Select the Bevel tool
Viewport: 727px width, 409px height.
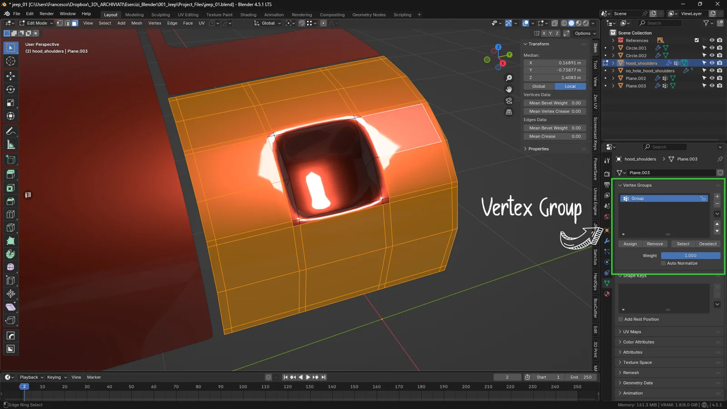click(x=10, y=201)
